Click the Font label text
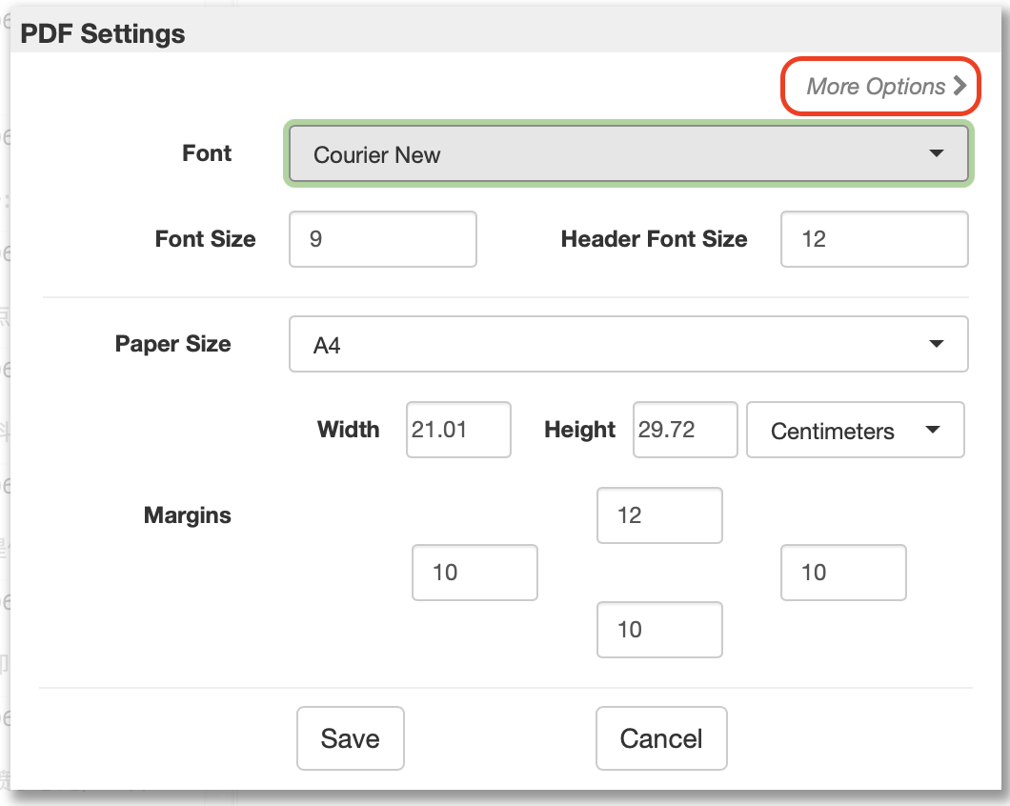Viewport: 1010px width, 806px height. tap(207, 153)
